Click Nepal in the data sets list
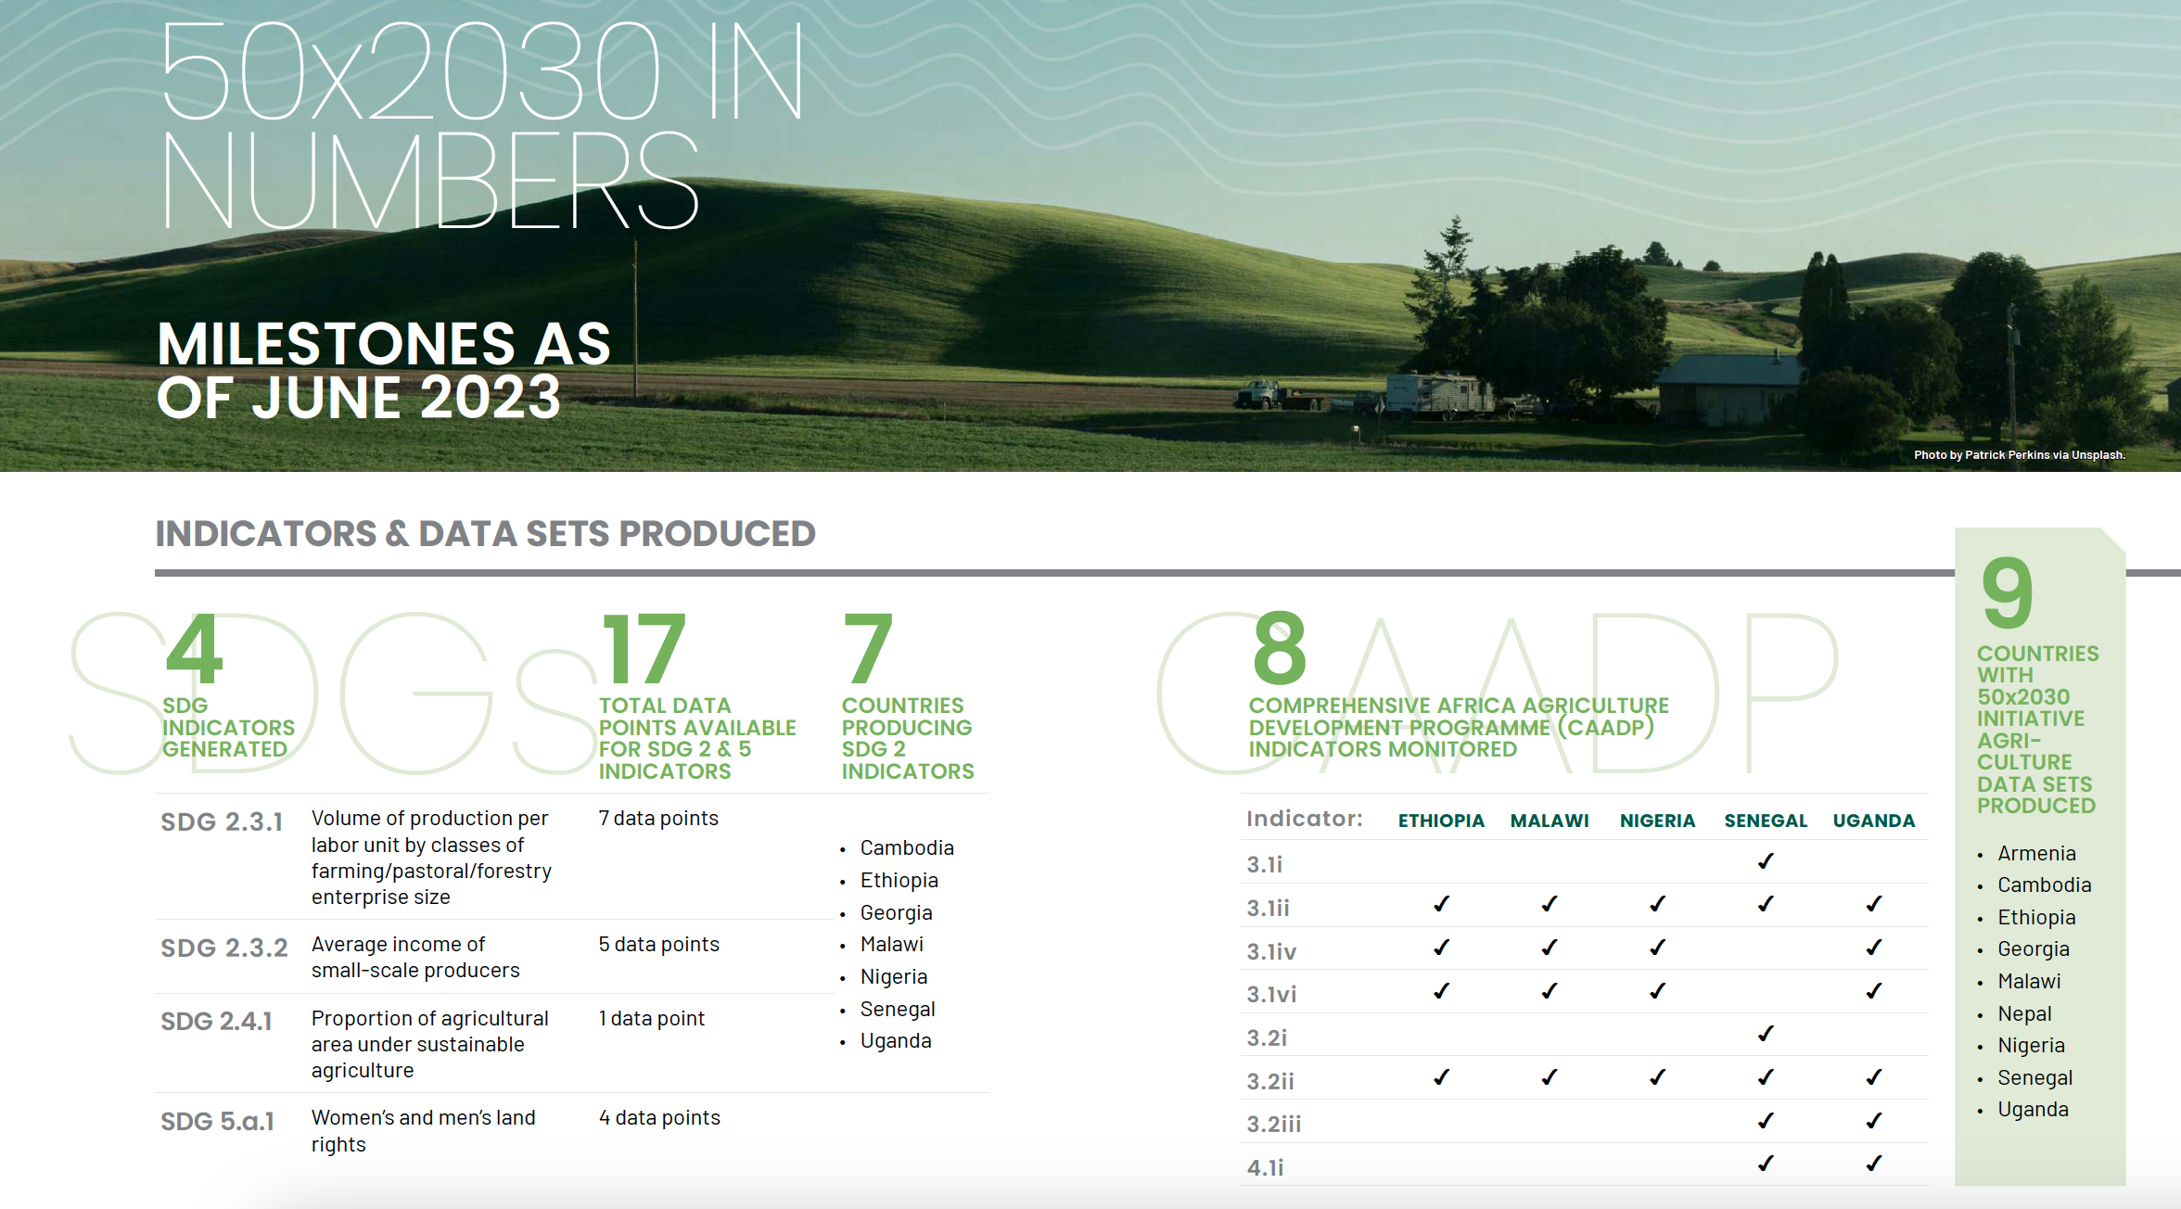Screen dimensions: 2181x1209 2024,1013
